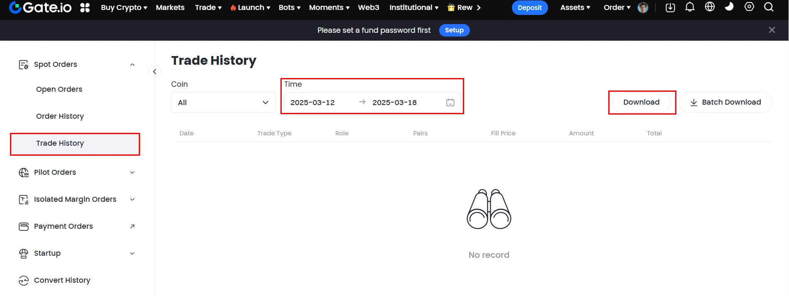The height and width of the screenshot is (296, 789).
Task: Click the Pilot Orders globe icon
Action: pyautogui.click(x=24, y=172)
